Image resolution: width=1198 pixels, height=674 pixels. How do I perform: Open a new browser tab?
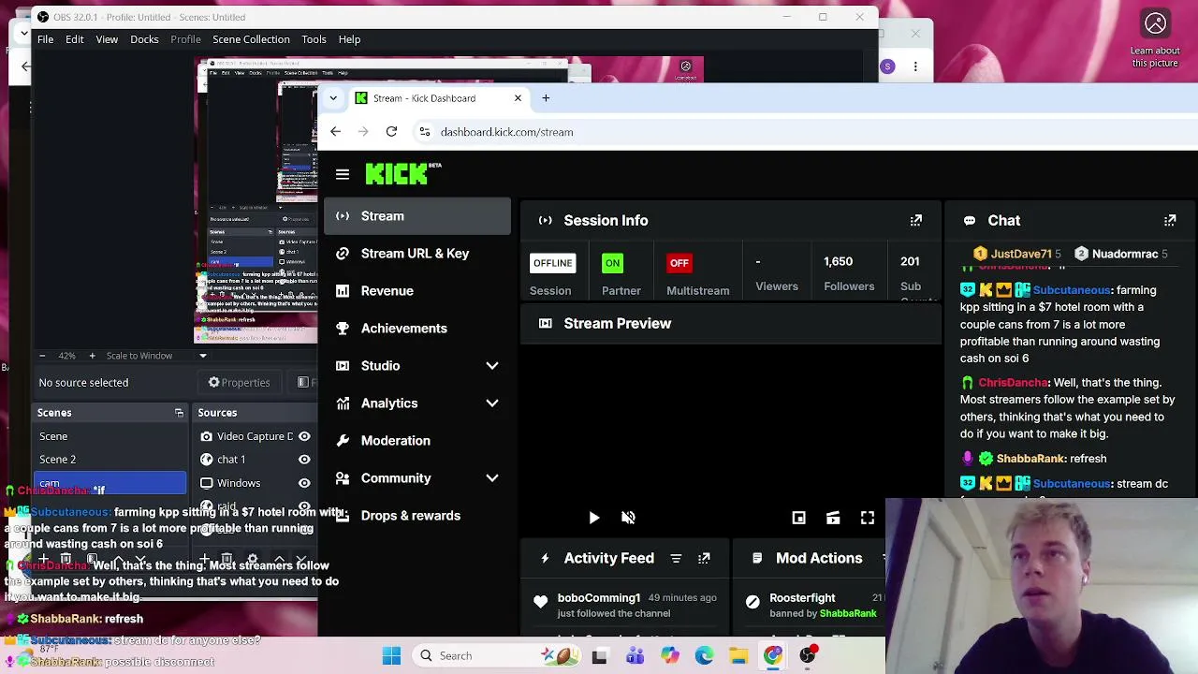pos(546,98)
